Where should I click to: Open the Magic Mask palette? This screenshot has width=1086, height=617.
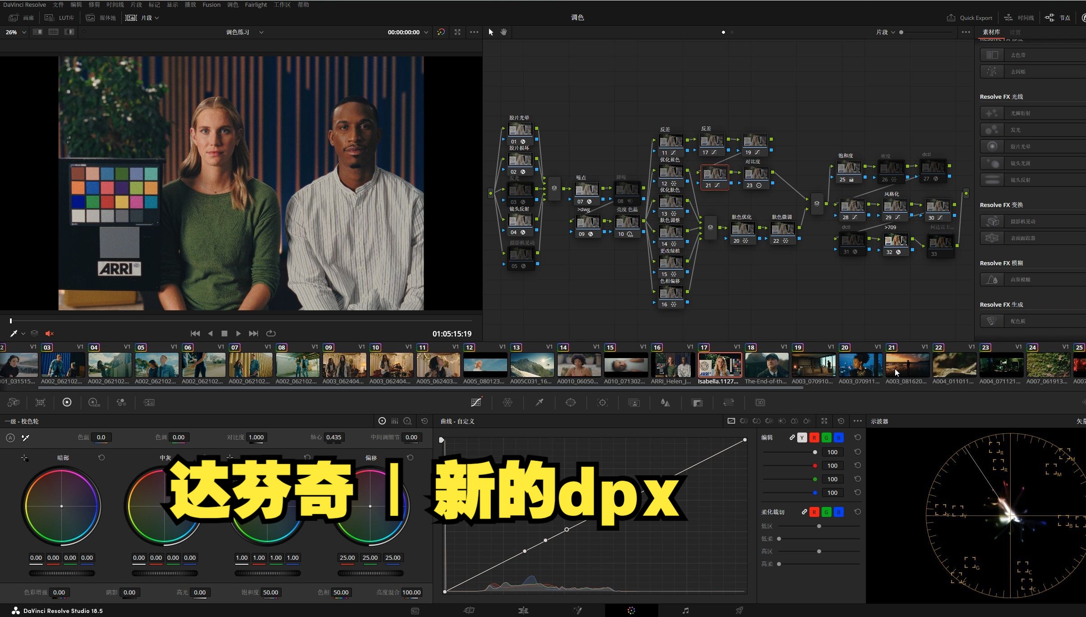634,402
